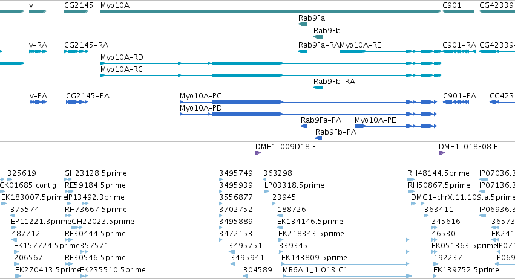The width and height of the screenshot is (515, 279).
Task: Select the 192237 feature label
Action: tap(448, 258)
